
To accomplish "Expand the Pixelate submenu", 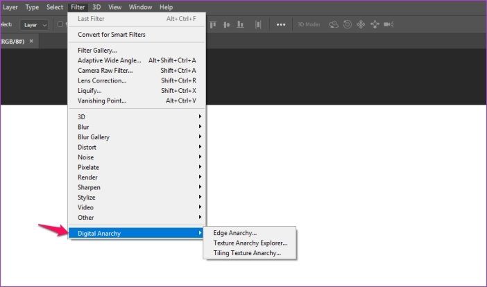I will (137, 167).
